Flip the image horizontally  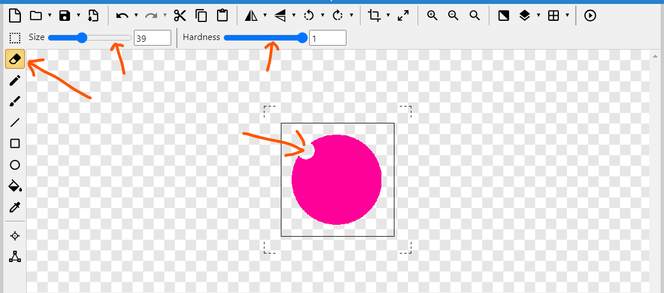click(251, 16)
